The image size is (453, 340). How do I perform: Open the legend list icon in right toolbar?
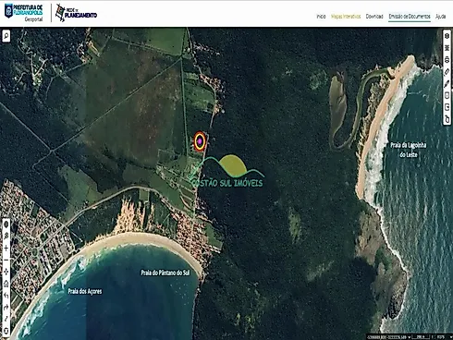447,48
